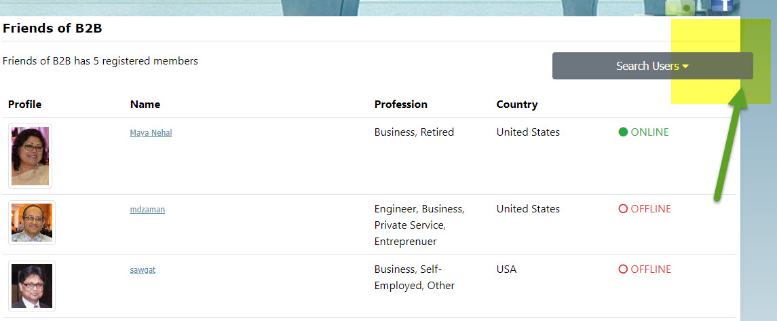Click the ONLINE status text
The height and width of the screenshot is (321, 777).
(649, 132)
